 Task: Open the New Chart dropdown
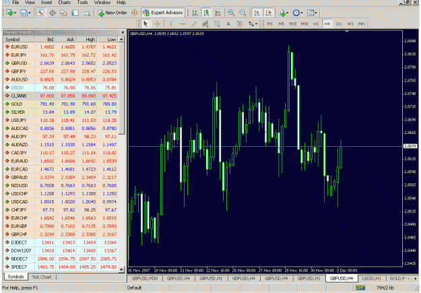click(x=11, y=13)
